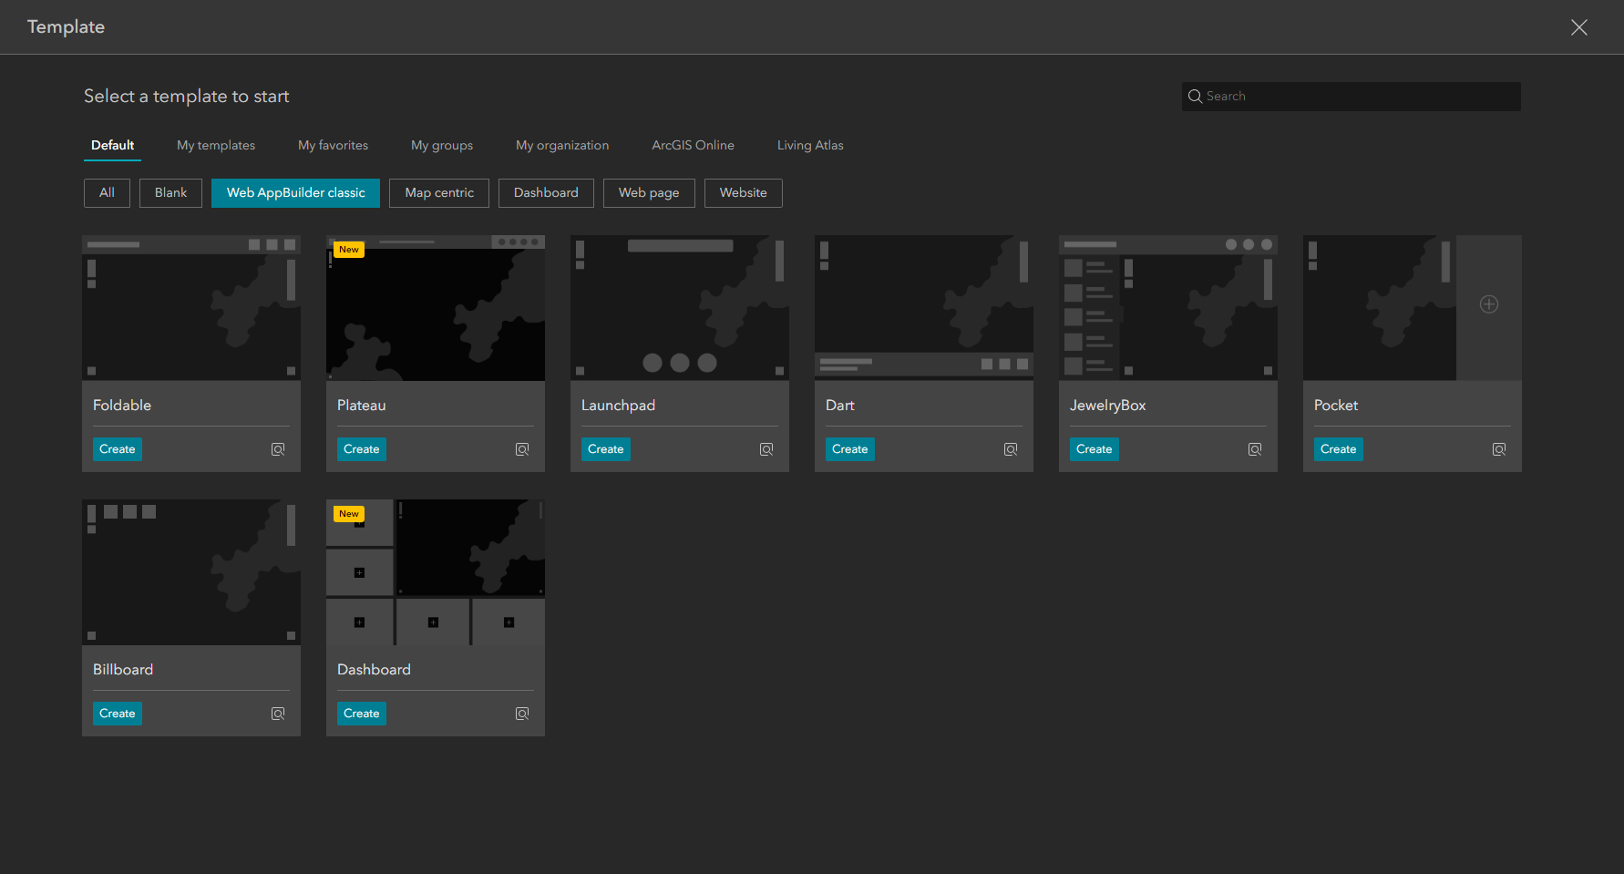Click Create on the Dashboard template
The image size is (1624, 874).
click(361, 713)
